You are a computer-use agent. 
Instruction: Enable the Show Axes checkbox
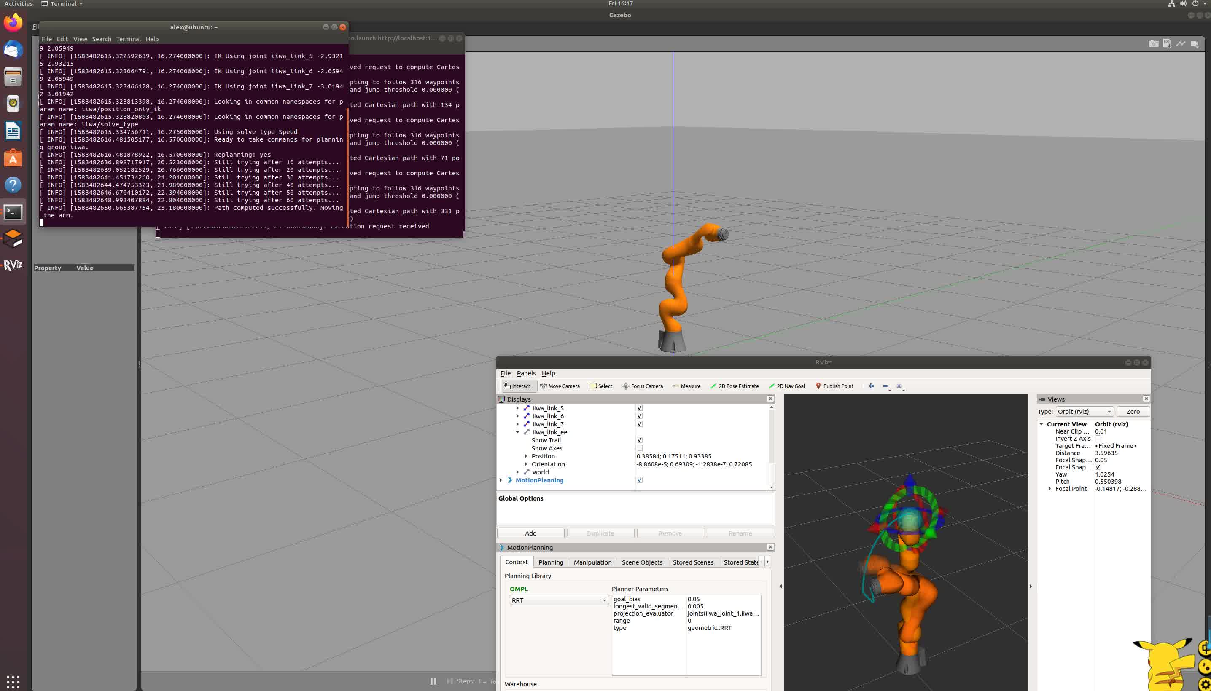[640, 448]
